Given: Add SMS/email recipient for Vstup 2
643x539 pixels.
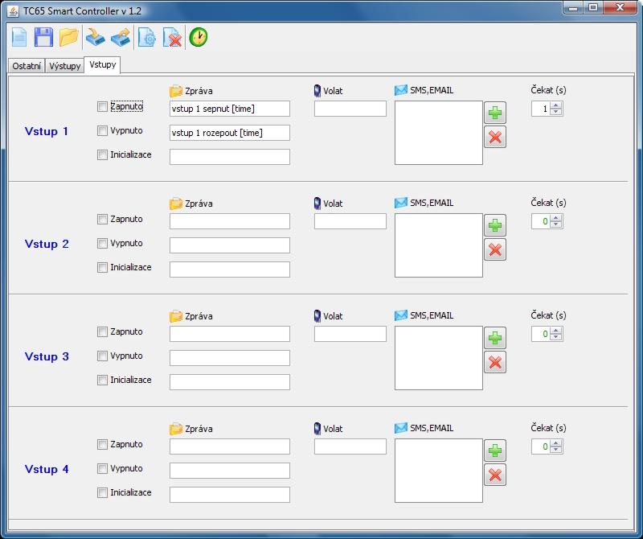Looking at the screenshot, I should (x=495, y=225).
